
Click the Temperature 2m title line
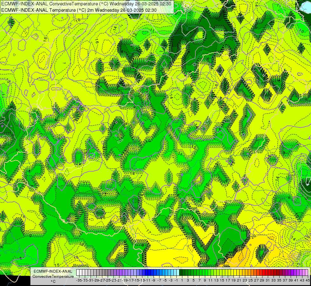click(79, 10)
